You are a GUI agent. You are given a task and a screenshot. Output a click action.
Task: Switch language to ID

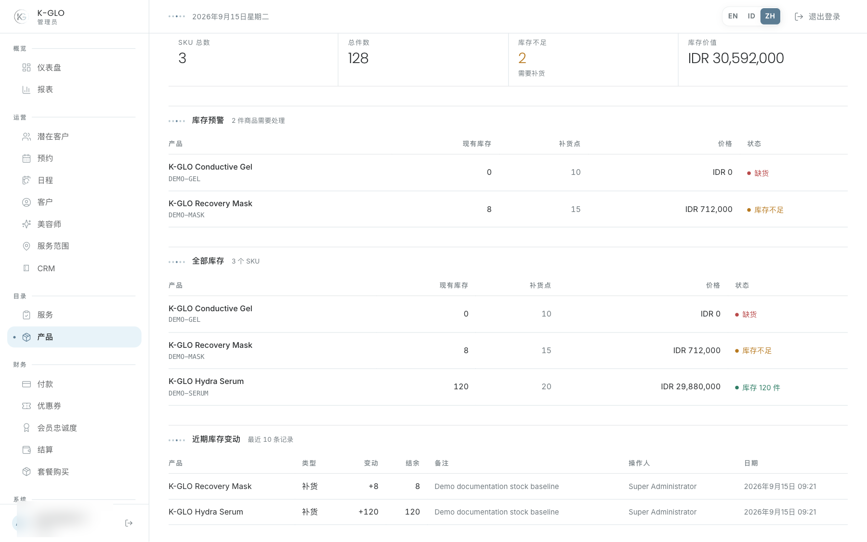(x=751, y=16)
